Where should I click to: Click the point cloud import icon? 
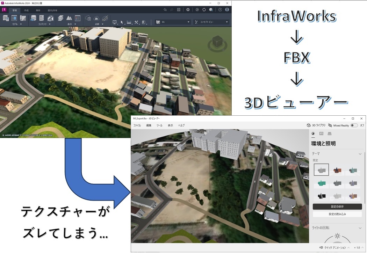click(88, 18)
